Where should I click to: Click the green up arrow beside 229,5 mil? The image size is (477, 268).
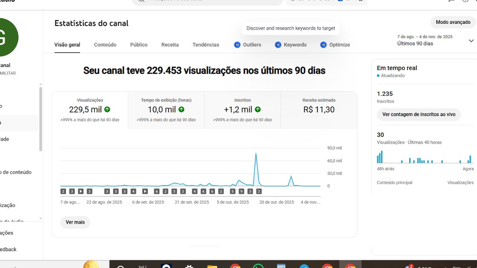[x=107, y=109]
